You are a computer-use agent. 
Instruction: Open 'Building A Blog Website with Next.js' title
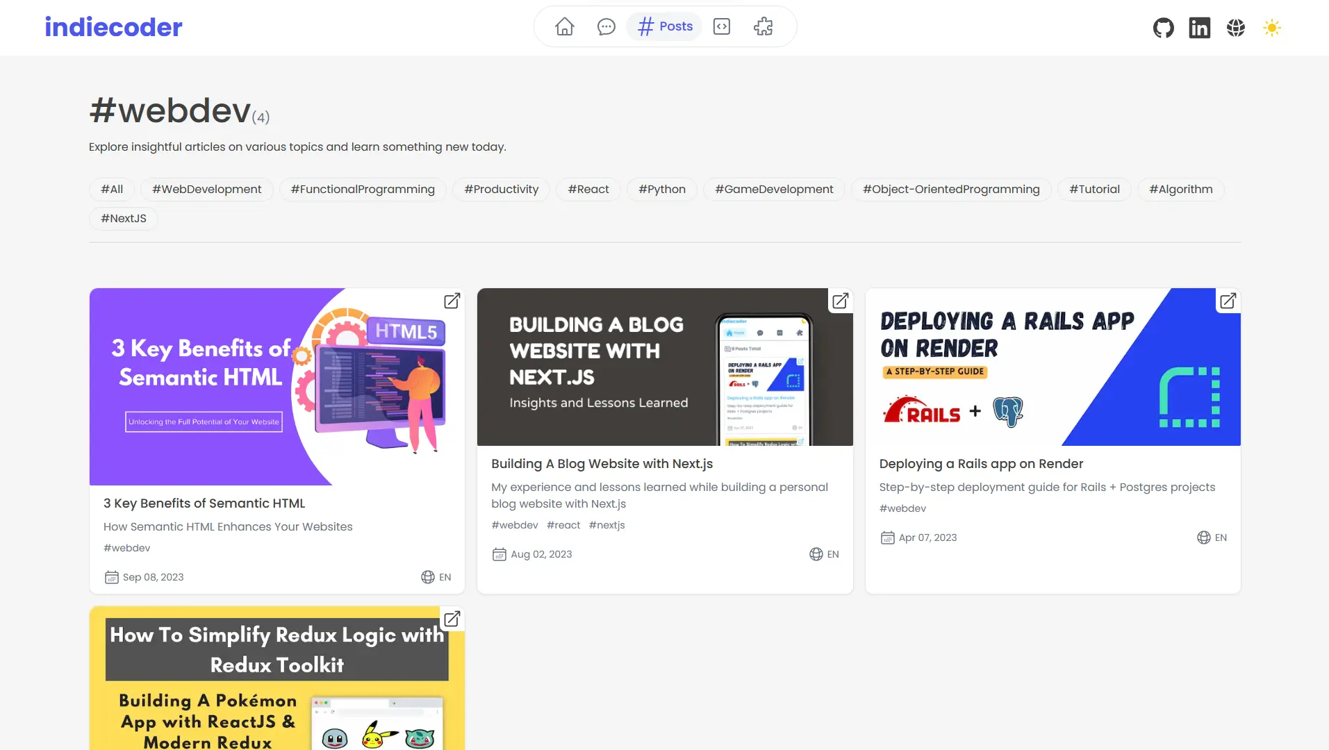[602, 463]
